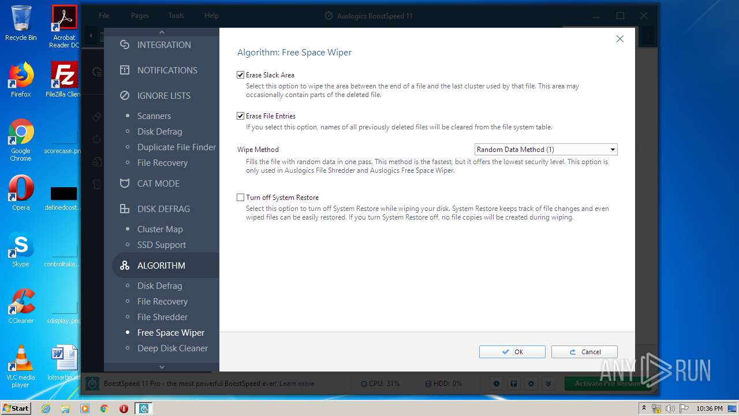739x416 pixels.
Task: Open CCleaner desktop icon
Action: [21, 306]
